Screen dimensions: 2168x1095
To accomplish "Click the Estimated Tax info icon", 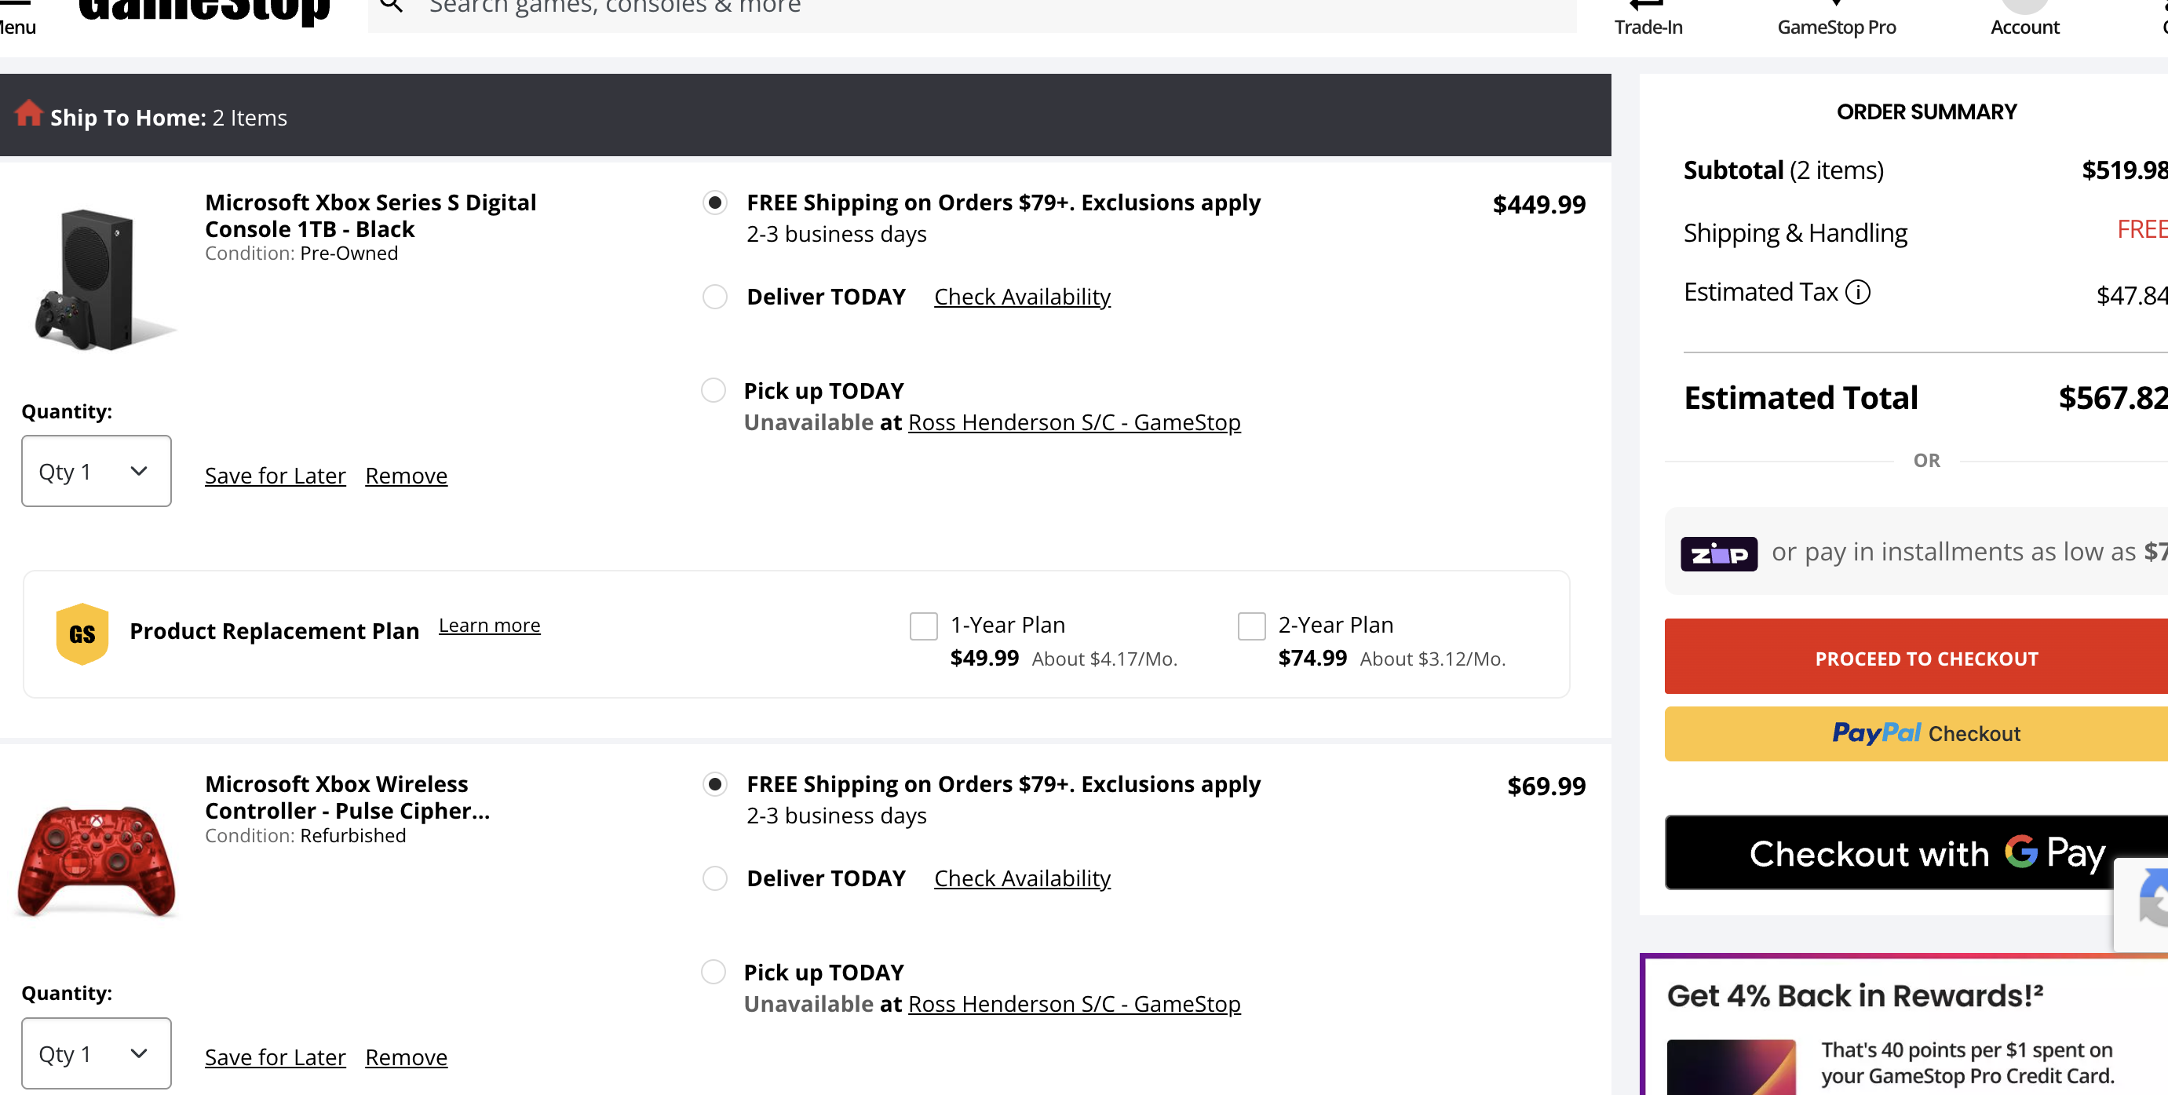I will pos(1857,292).
